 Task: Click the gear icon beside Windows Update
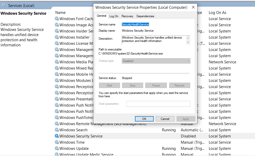(57, 148)
